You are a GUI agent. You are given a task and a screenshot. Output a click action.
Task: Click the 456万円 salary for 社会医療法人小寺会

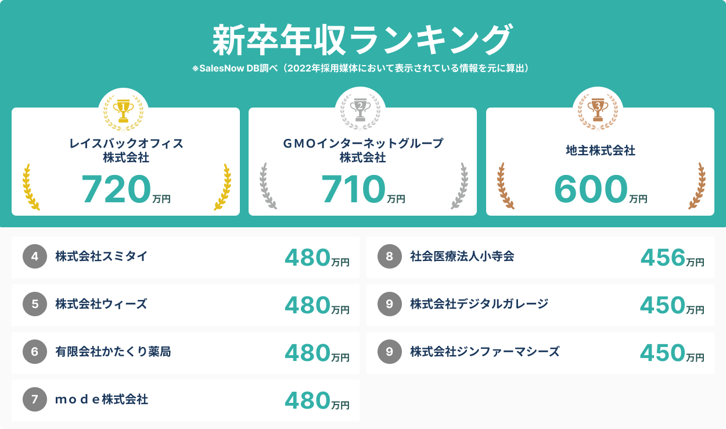point(672,258)
